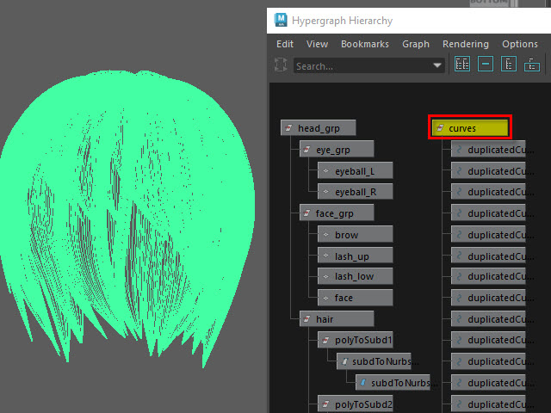Open the Options menu
This screenshot has width=551, height=413.
click(x=520, y=44)
